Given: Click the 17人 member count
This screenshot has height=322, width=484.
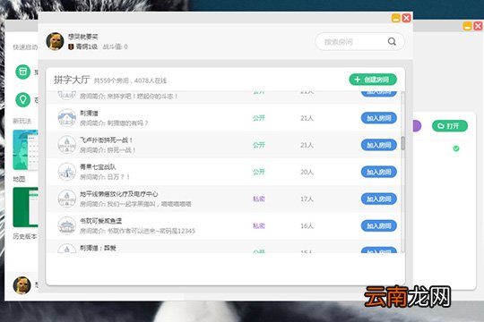Looking at the screenshot, I should coord(307,199).
